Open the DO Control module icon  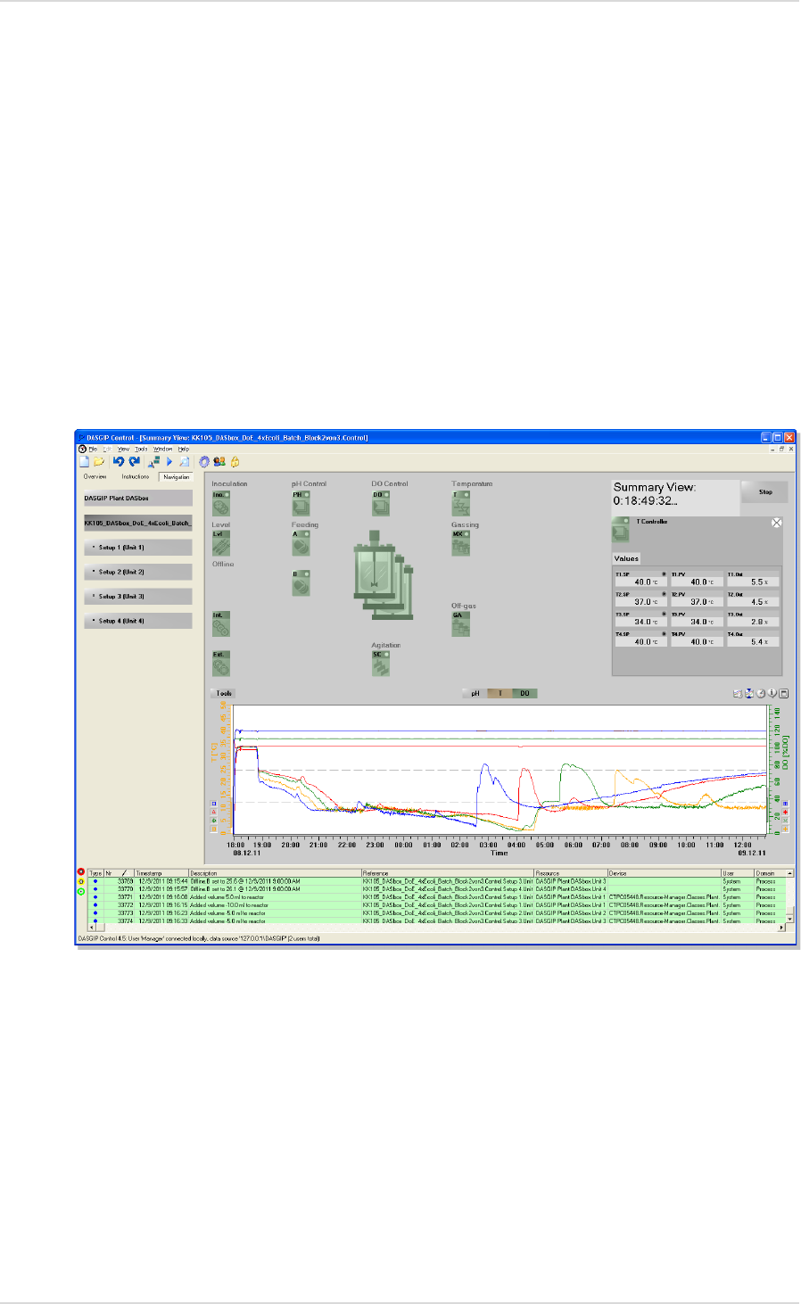click(380, 504)
